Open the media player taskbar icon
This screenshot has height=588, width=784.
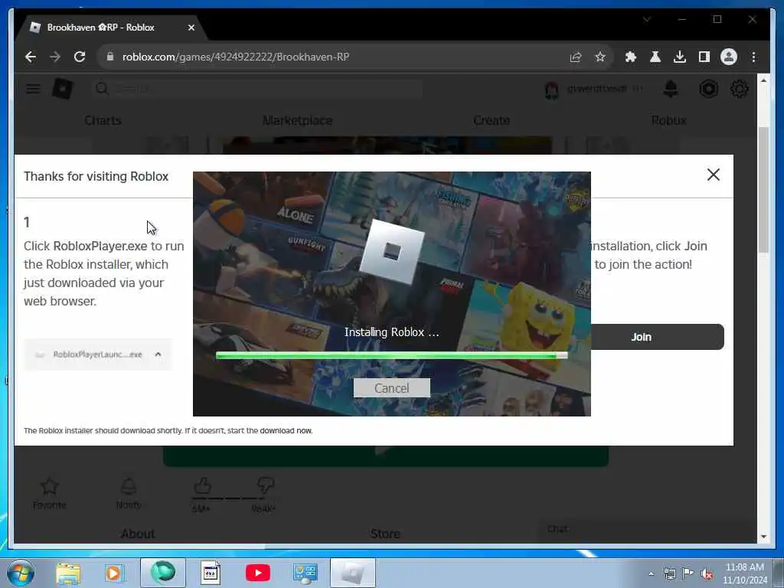click(113, 573)
